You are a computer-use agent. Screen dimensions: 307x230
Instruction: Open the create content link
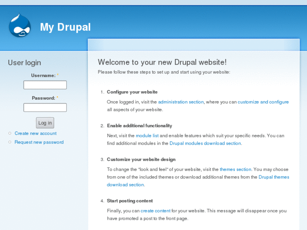[155, 211]
